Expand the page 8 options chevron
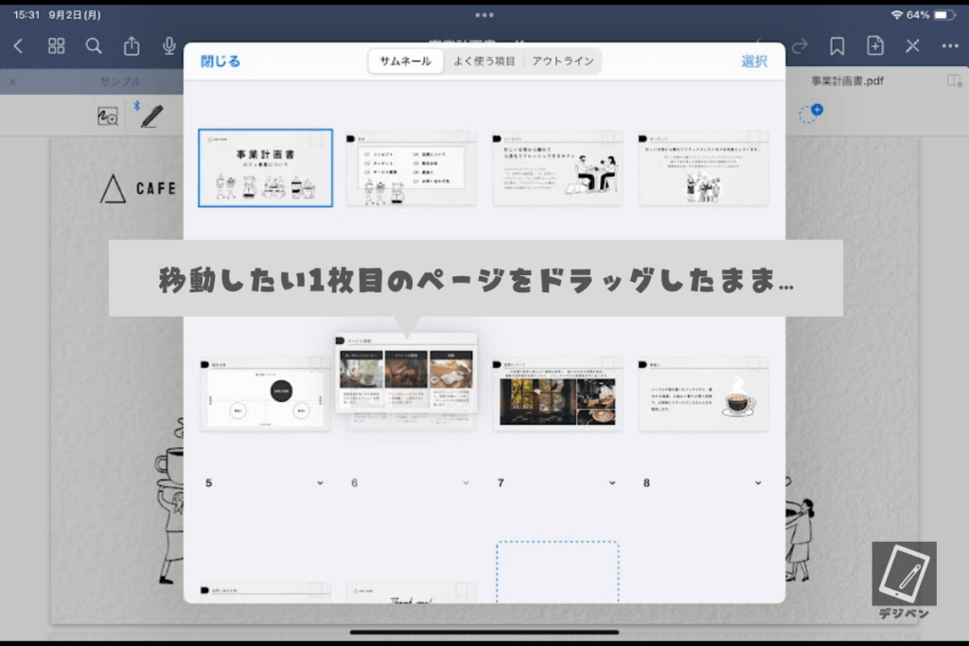969x646 pixels. click(x=758, y=483)
